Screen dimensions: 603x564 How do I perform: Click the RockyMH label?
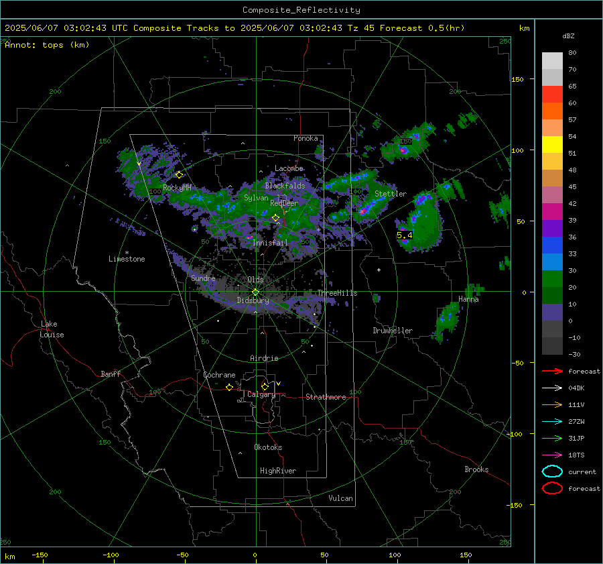click(x=177, y=188)
